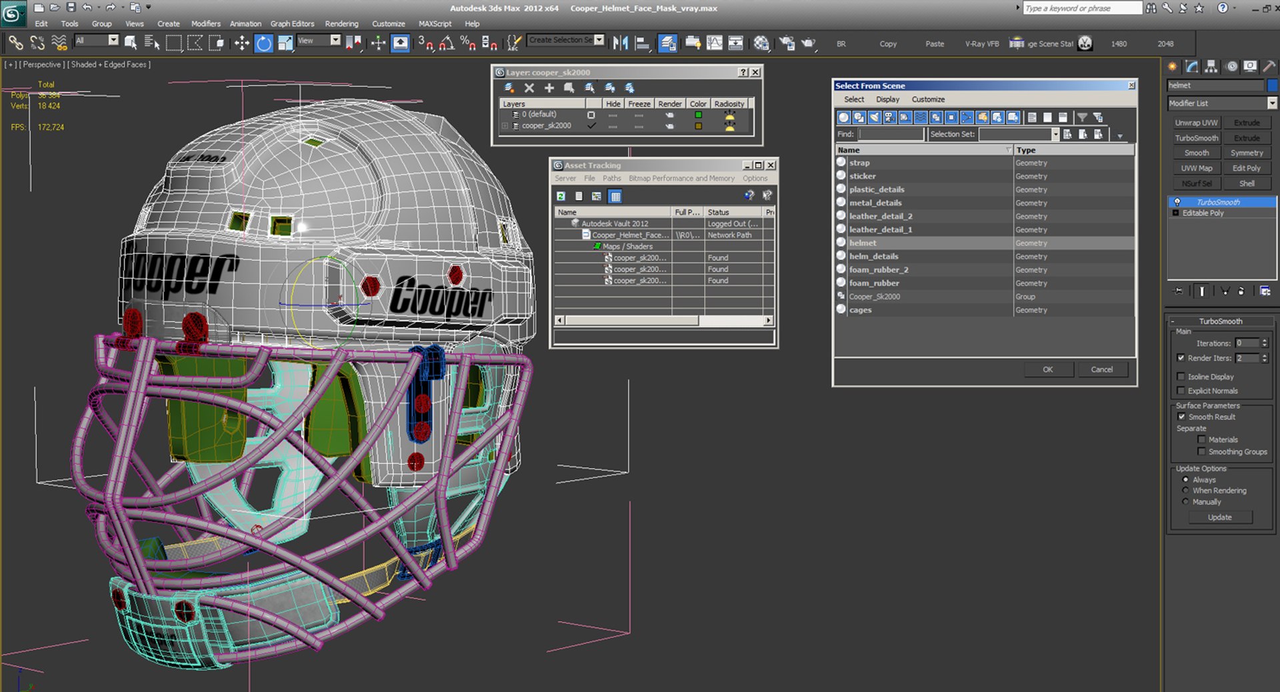Check Separate by Materials option
The image size is (1280, 692).
pyautogui.click(x=1201, y=439)
